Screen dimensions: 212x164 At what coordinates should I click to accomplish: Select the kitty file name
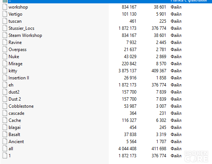click(x=13, y=71)
